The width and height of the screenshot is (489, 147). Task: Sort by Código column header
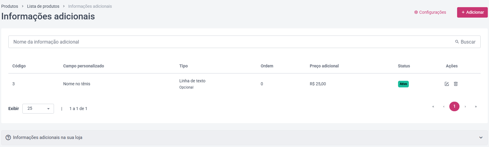tap(19, 66)
